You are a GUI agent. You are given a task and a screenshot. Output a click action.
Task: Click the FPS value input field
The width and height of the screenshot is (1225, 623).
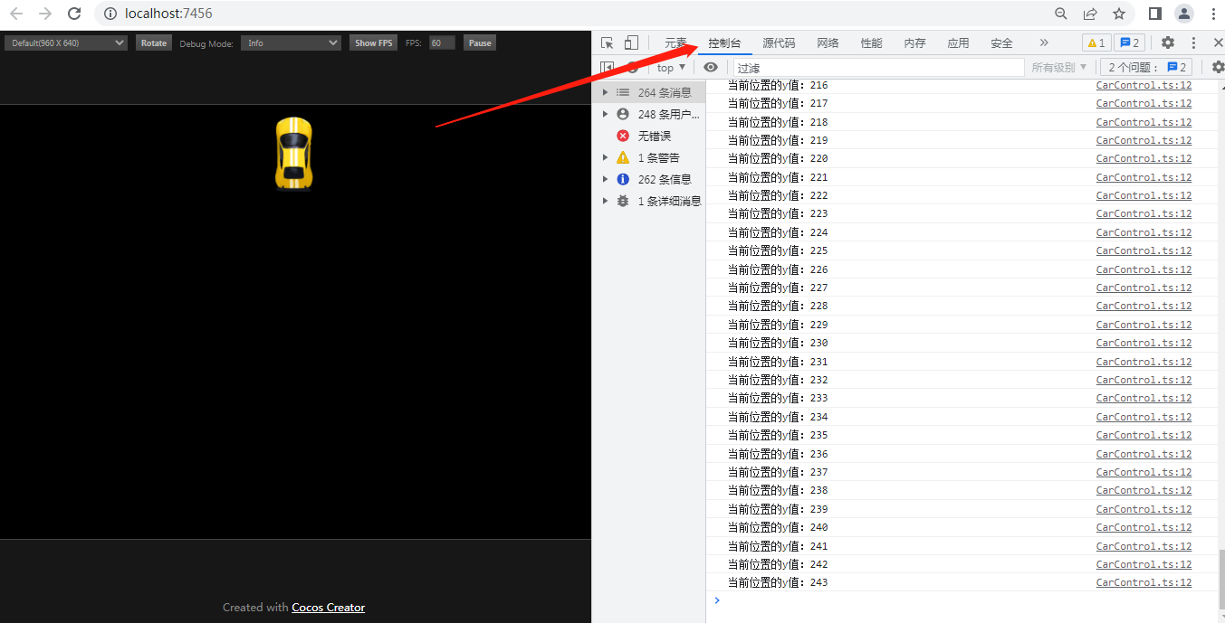click(x=442, y=42)
